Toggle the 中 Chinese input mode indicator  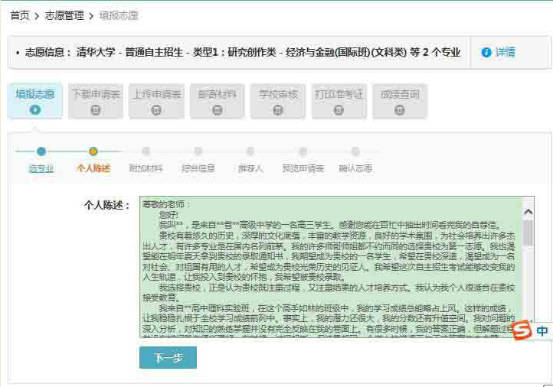[x=542, y=330]
